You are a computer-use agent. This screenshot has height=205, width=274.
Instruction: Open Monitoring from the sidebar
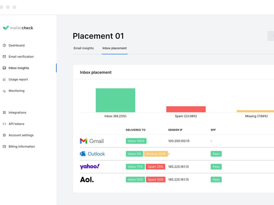[16, 91]
